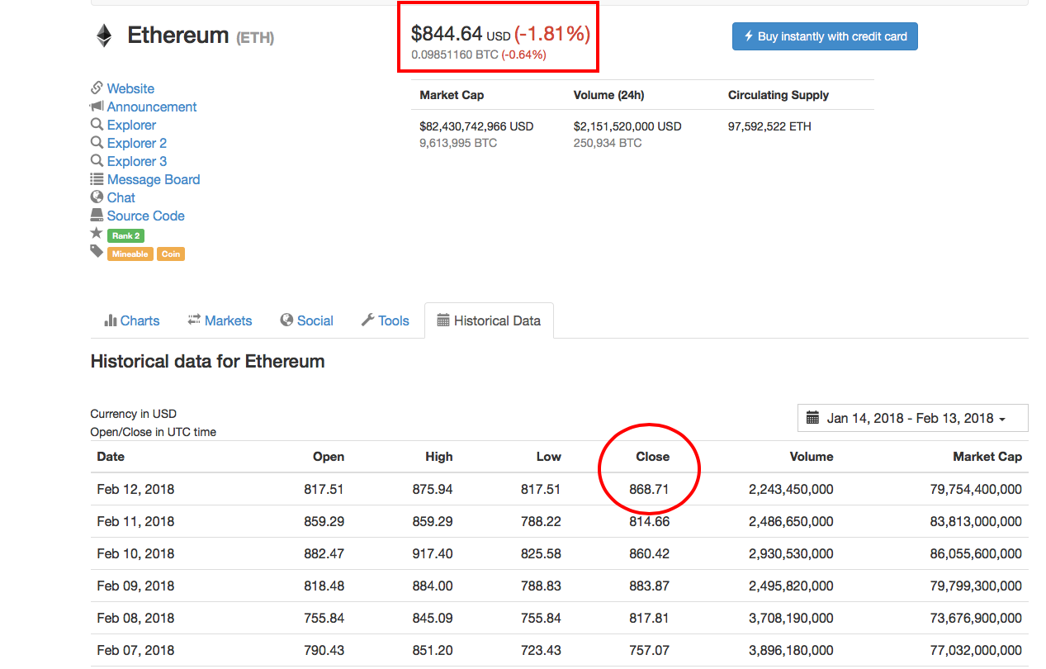Image resolution: width=1046 pixels, height=669 pixels.
Task: Click the Ethereum (ETH) page title
Action: [x=201, y=36]
